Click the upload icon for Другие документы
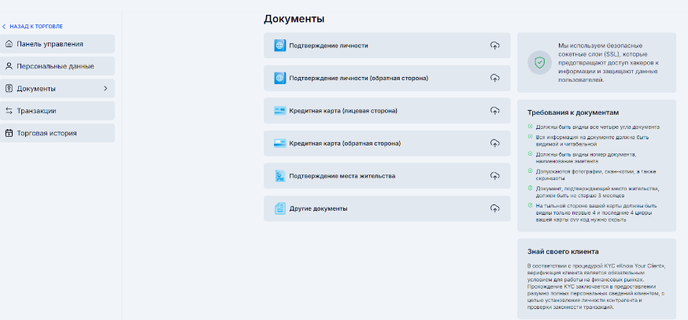The width and height of the screenshot is (688, 320). pos(495,208)
